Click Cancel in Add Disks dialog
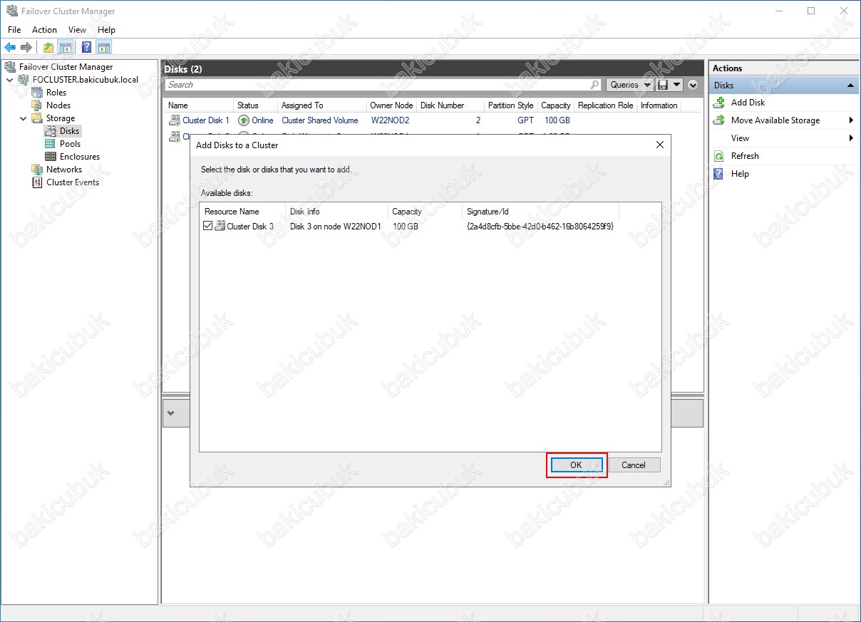This screenshot has height=622, width=861. coord(634,465)
